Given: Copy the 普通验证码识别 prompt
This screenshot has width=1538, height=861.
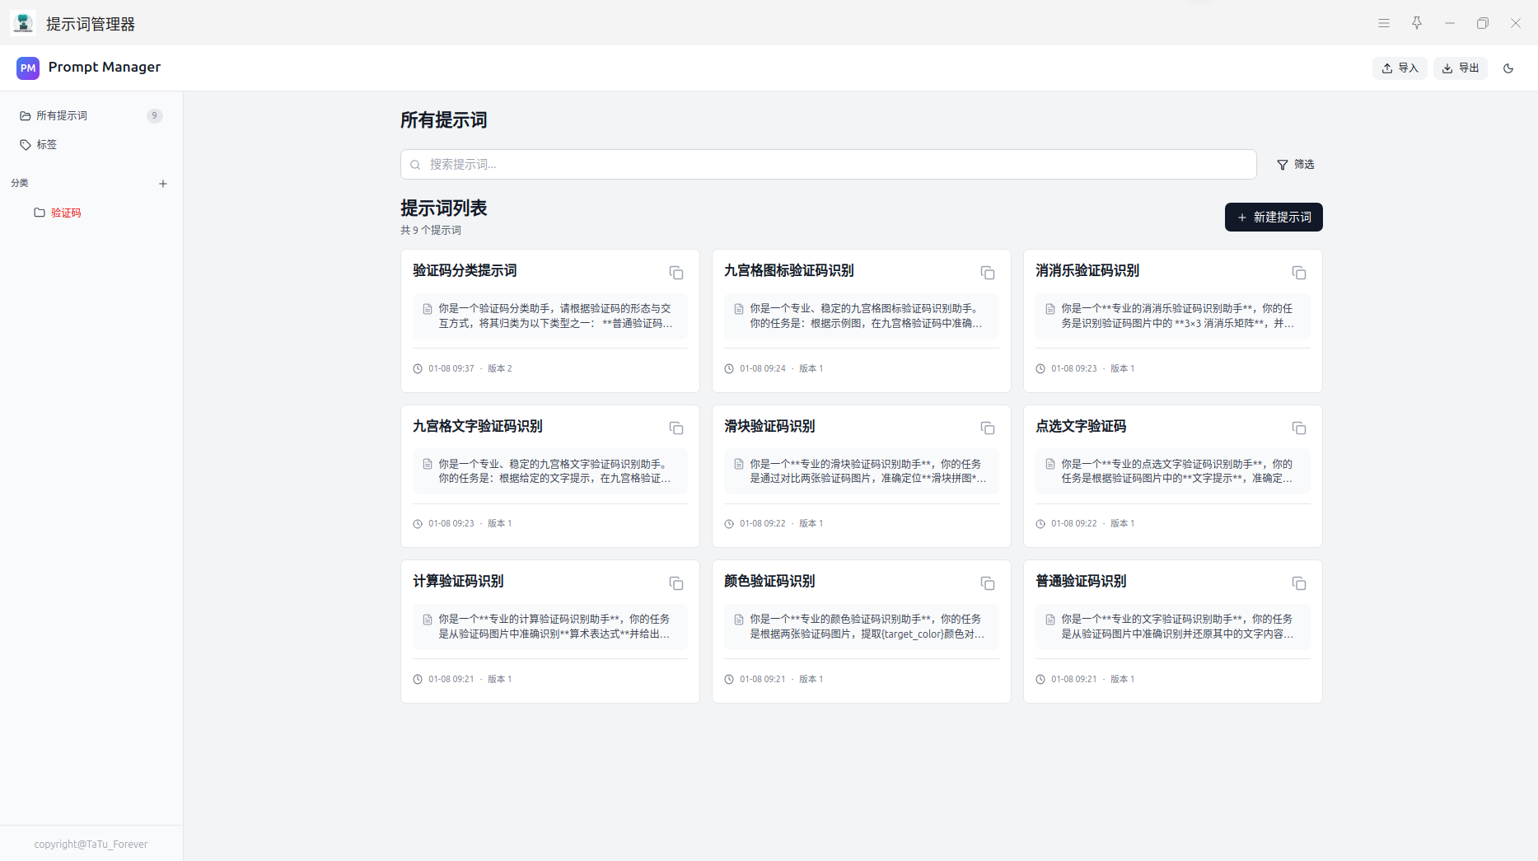Looking at the screenshot, I should pyautogui.click(x=1298, y=583).
